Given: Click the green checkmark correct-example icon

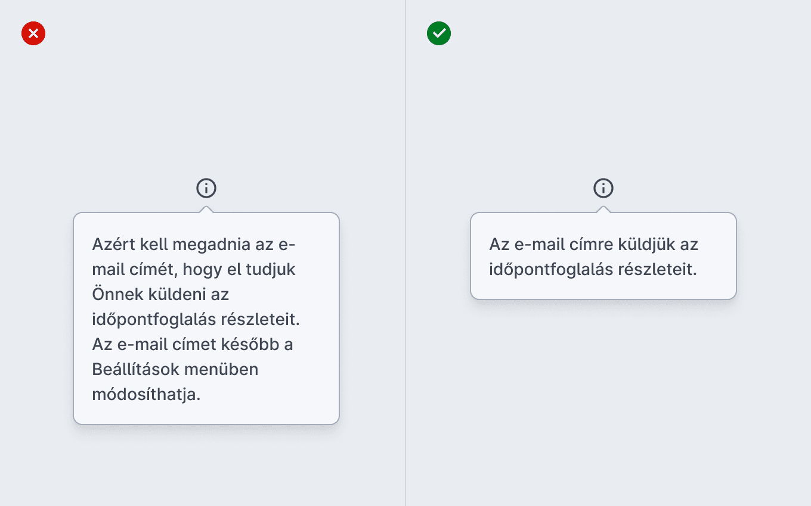Looking at the screenshot, I should (439, 33).
